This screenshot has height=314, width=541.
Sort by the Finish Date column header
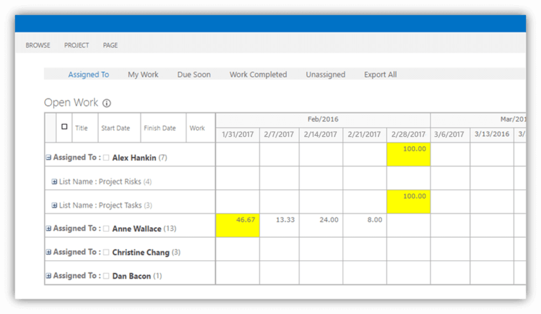point(160,128)
